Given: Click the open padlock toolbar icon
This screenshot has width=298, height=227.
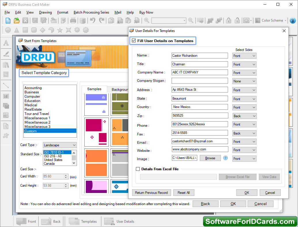Looking at the screenshot, I should 237,20.
